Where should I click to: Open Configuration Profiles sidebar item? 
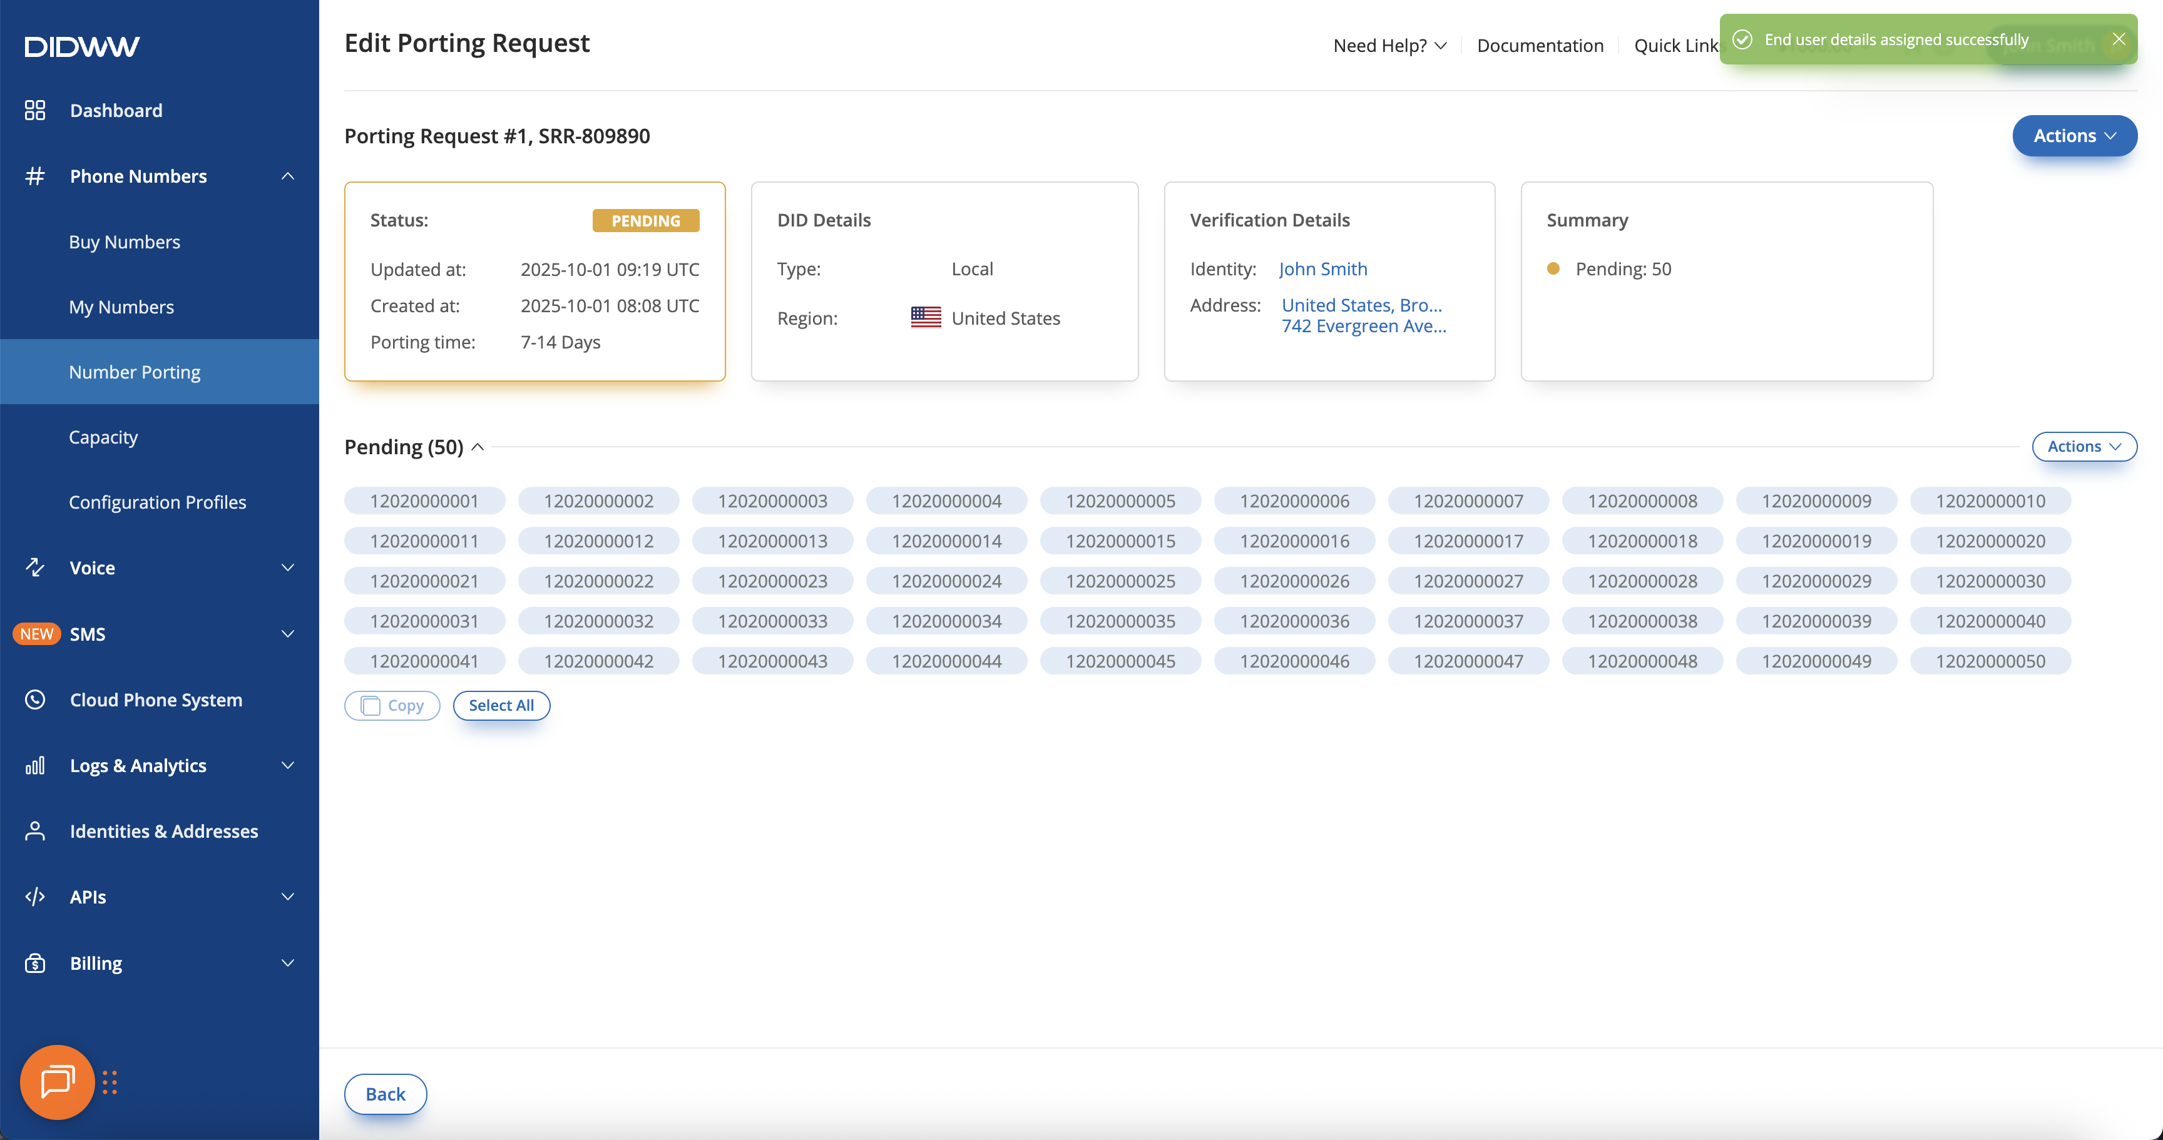pyautogui.click(x=157, y=502)
